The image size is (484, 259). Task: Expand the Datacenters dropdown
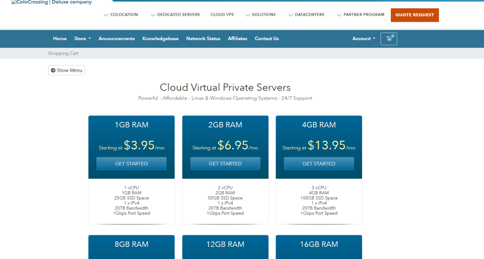306,15
